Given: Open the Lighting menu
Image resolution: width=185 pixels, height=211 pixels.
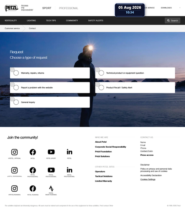Looking at the screenshot, I should (x=31, y=21).
